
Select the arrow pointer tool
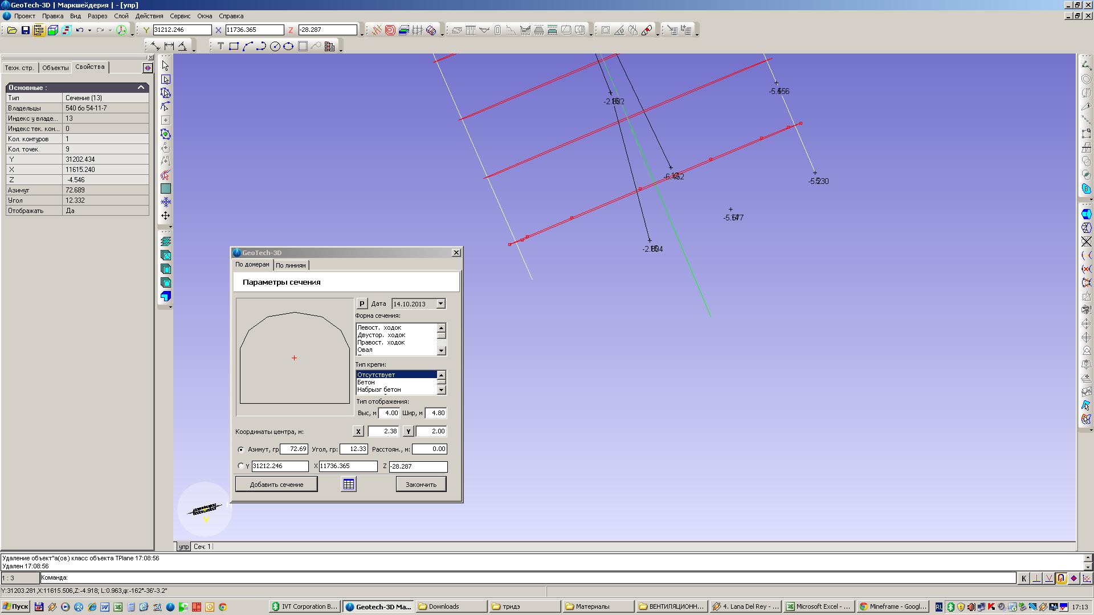[x=165, y=65]
